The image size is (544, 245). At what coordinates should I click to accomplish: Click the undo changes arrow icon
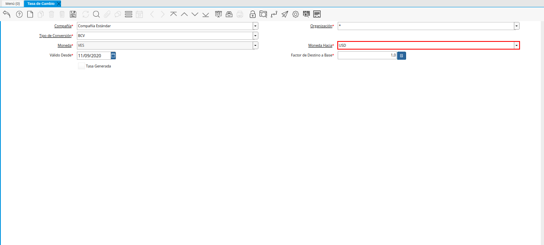tap(7, 14)
